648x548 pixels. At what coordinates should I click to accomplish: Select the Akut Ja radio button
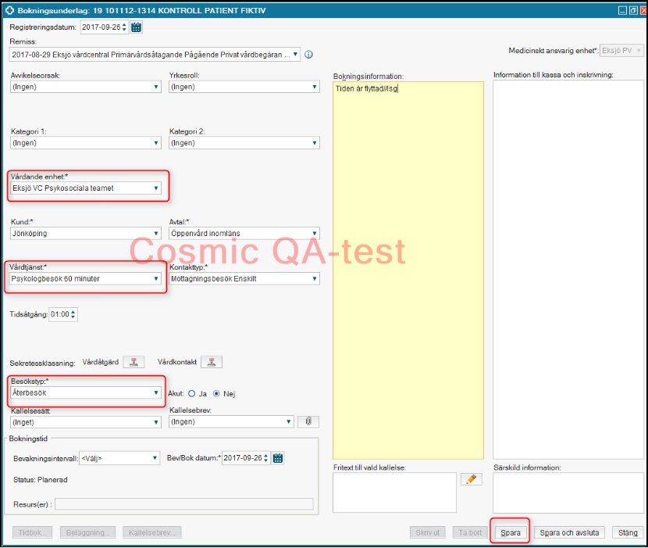[x=192, y=393]
